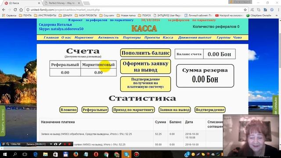The width and height of the screenshot is (281, 158).
Task: Open the Проекты menu item
Action: tap(152, 37)
